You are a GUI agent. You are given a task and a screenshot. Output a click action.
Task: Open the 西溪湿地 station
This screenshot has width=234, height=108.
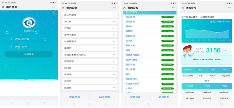pos(150,22)
